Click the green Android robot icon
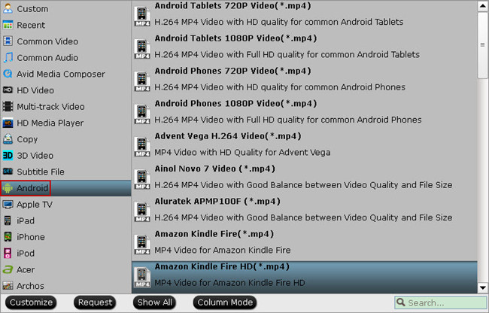The image size is (489, 313). point(8,188)
